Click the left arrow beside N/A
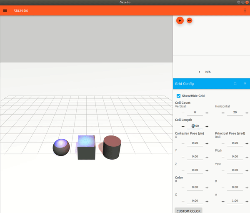 pyautogui.click(x=199, y=72)
